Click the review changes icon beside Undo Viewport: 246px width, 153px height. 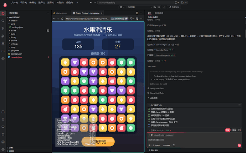(x=239, y=130)
